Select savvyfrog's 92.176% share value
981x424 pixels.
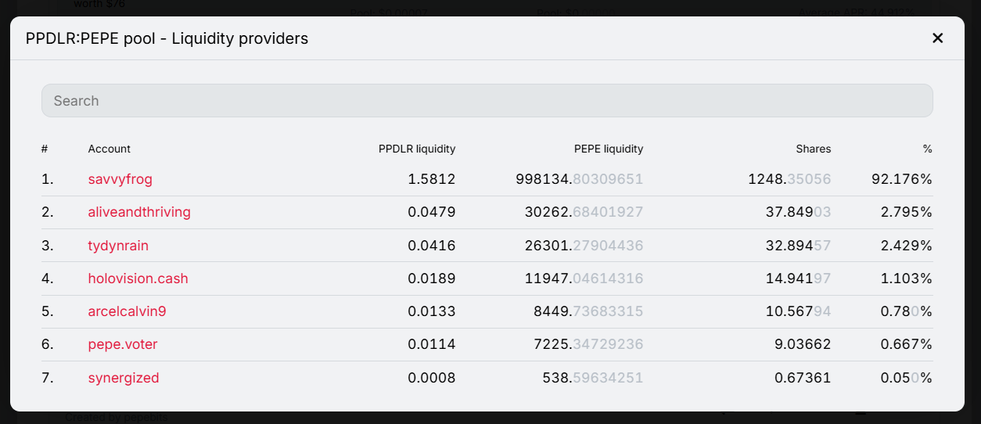tap(902, 179)
